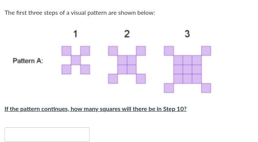Click the Pattern A label
Viewport: 258px width, 142px height.
[28, 61]
